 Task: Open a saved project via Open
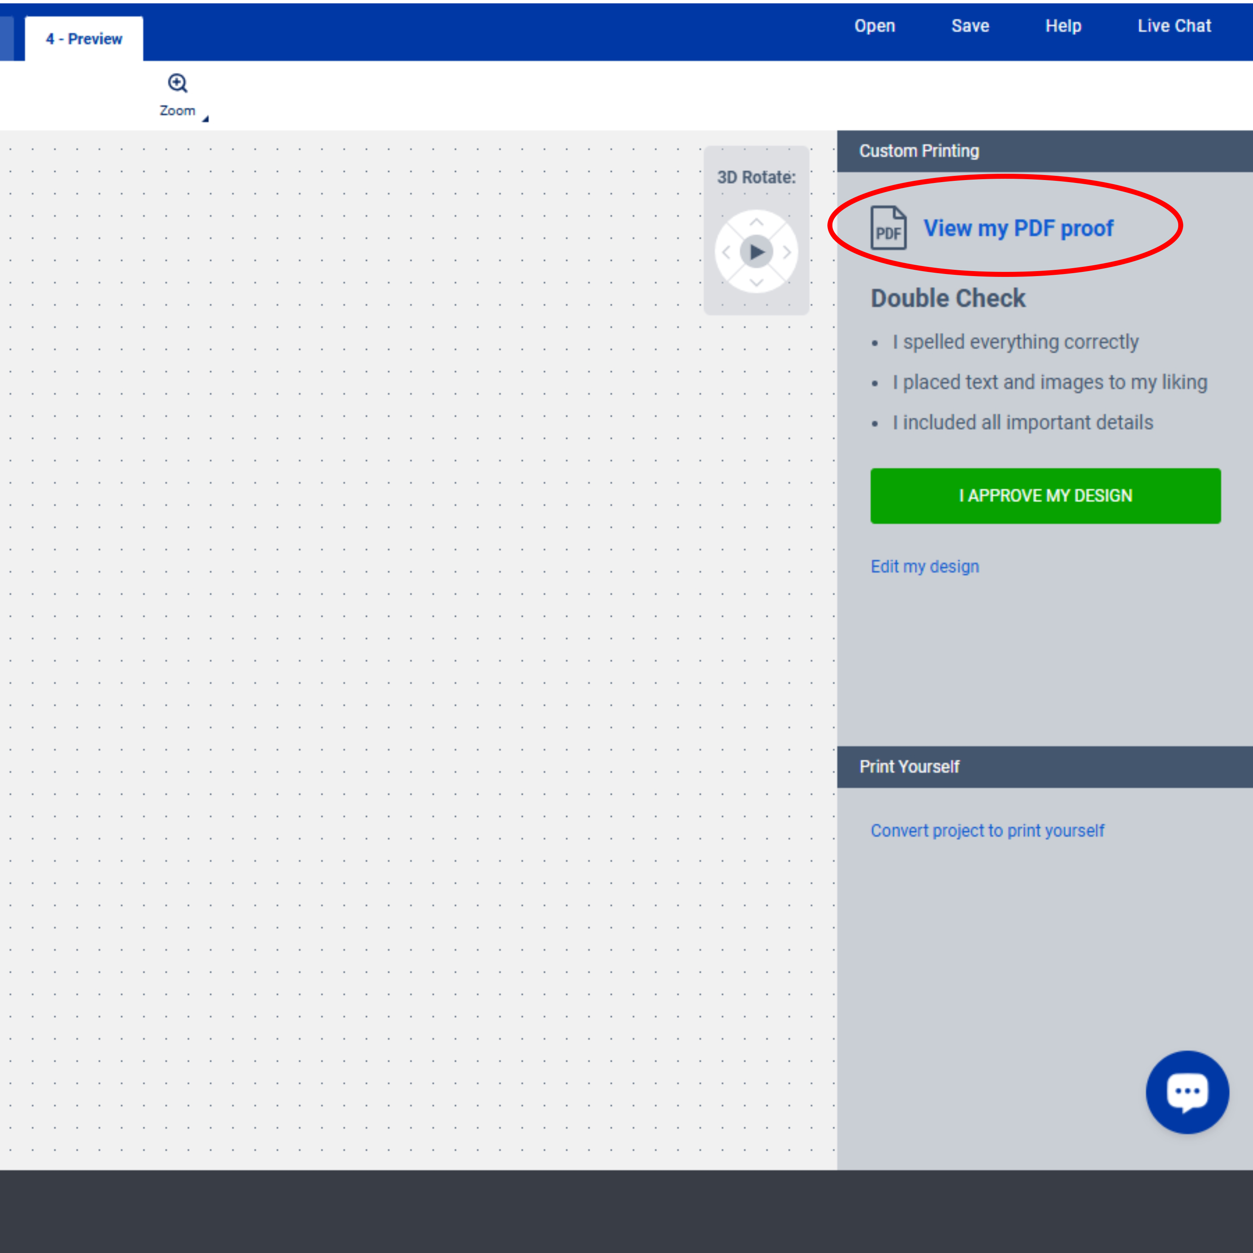coord(875,26)
